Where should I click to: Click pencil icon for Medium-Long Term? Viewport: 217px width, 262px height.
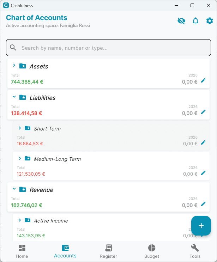(x=203, y=173)
